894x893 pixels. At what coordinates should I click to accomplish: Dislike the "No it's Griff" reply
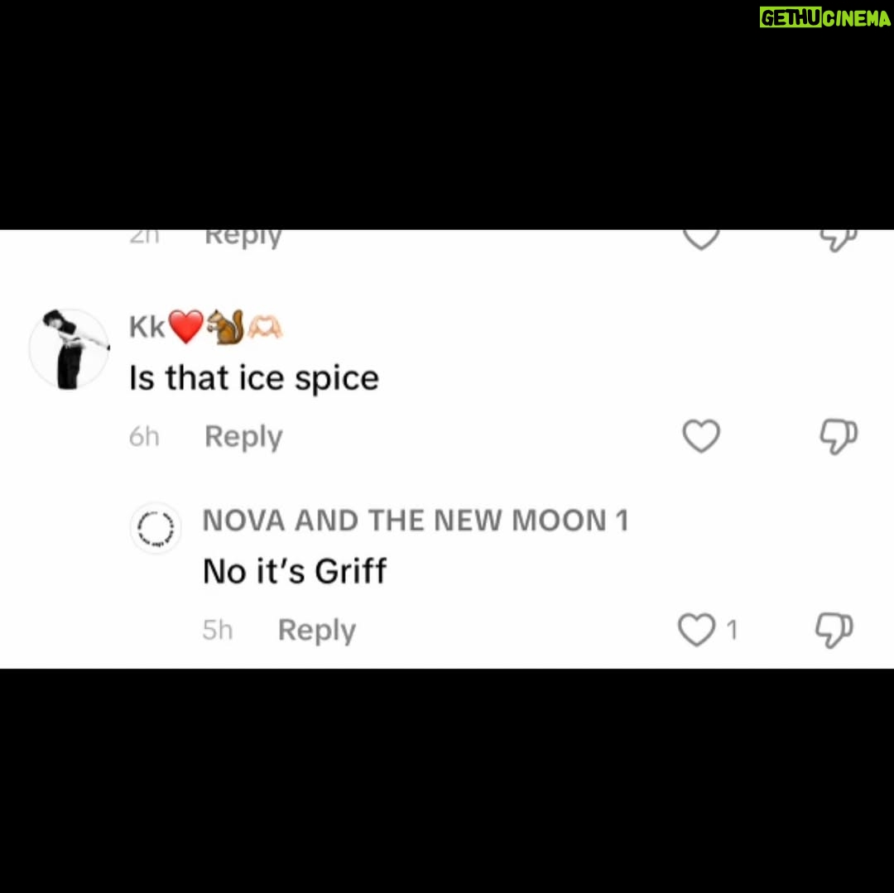834,631
